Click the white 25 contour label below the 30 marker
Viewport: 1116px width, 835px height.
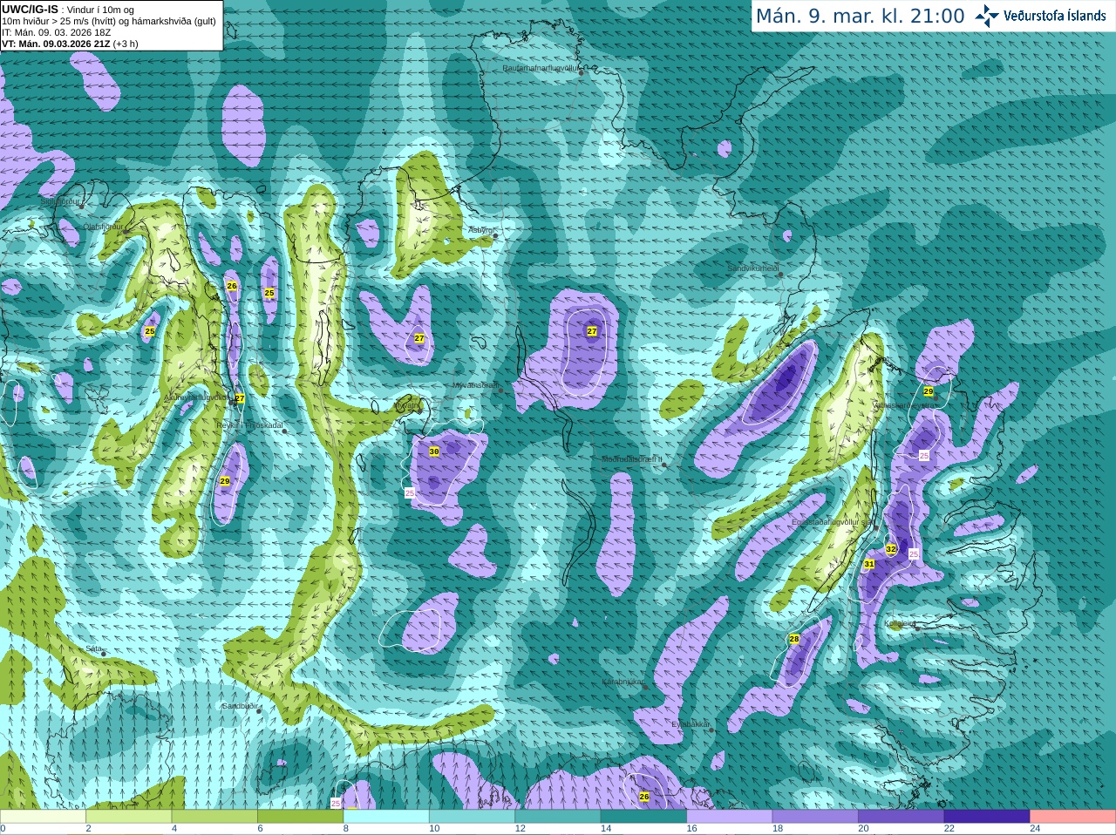pos(410,493)
